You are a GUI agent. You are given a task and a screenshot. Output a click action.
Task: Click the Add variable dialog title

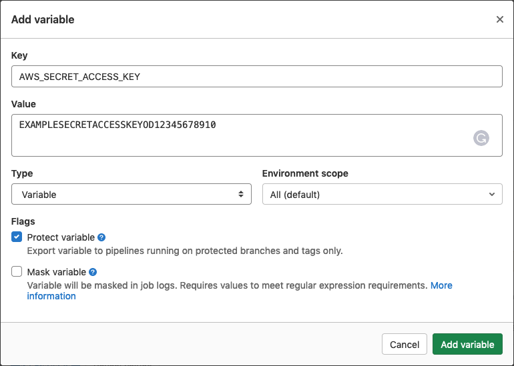pyautogui.click(x=43, y=19)
